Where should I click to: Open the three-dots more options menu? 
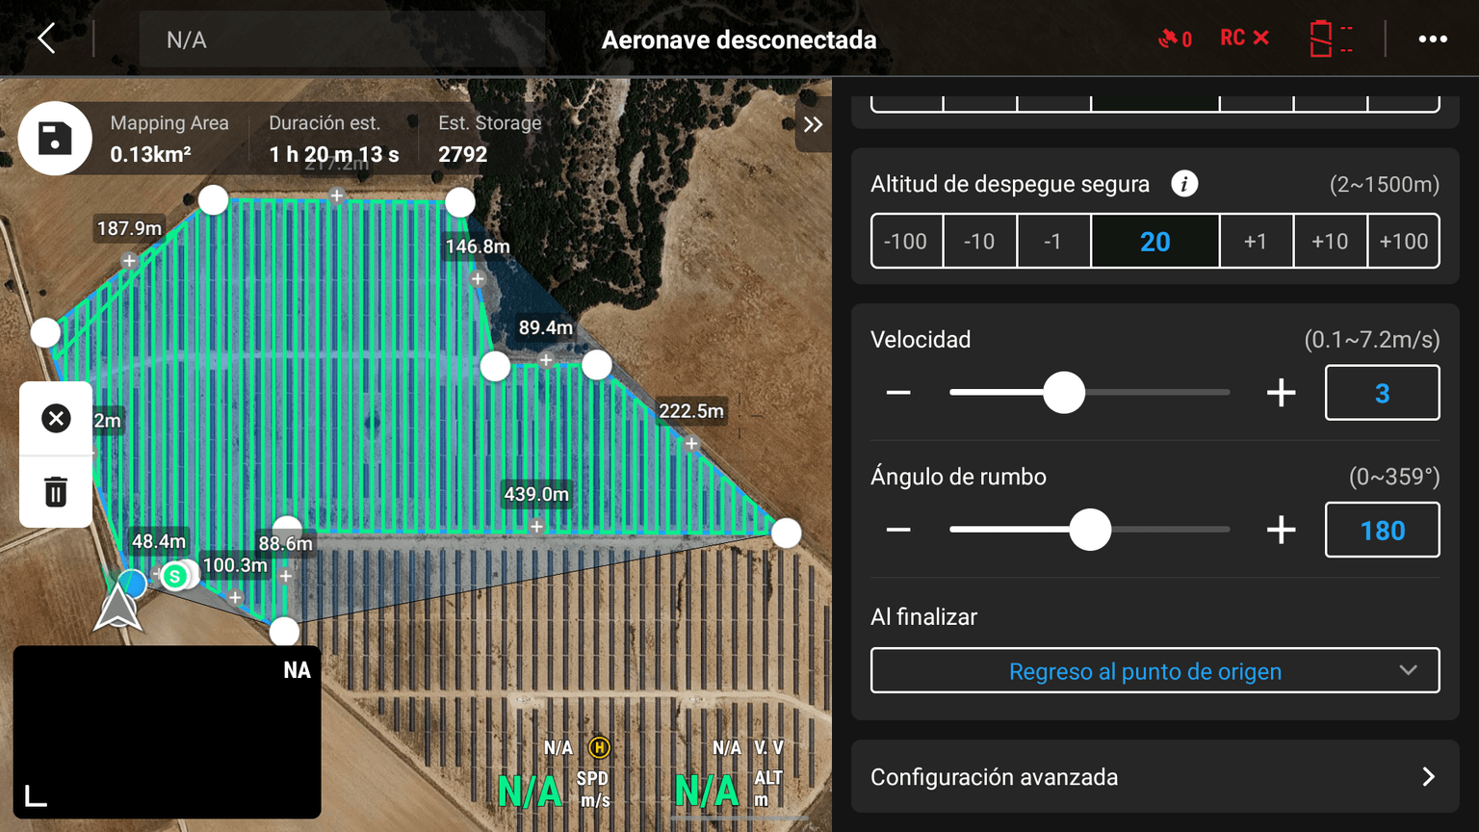pos(1433,39)
